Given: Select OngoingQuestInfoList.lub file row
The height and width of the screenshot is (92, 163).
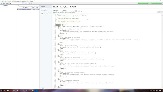Looking at the screenshot, I should (x=28, y=9).
